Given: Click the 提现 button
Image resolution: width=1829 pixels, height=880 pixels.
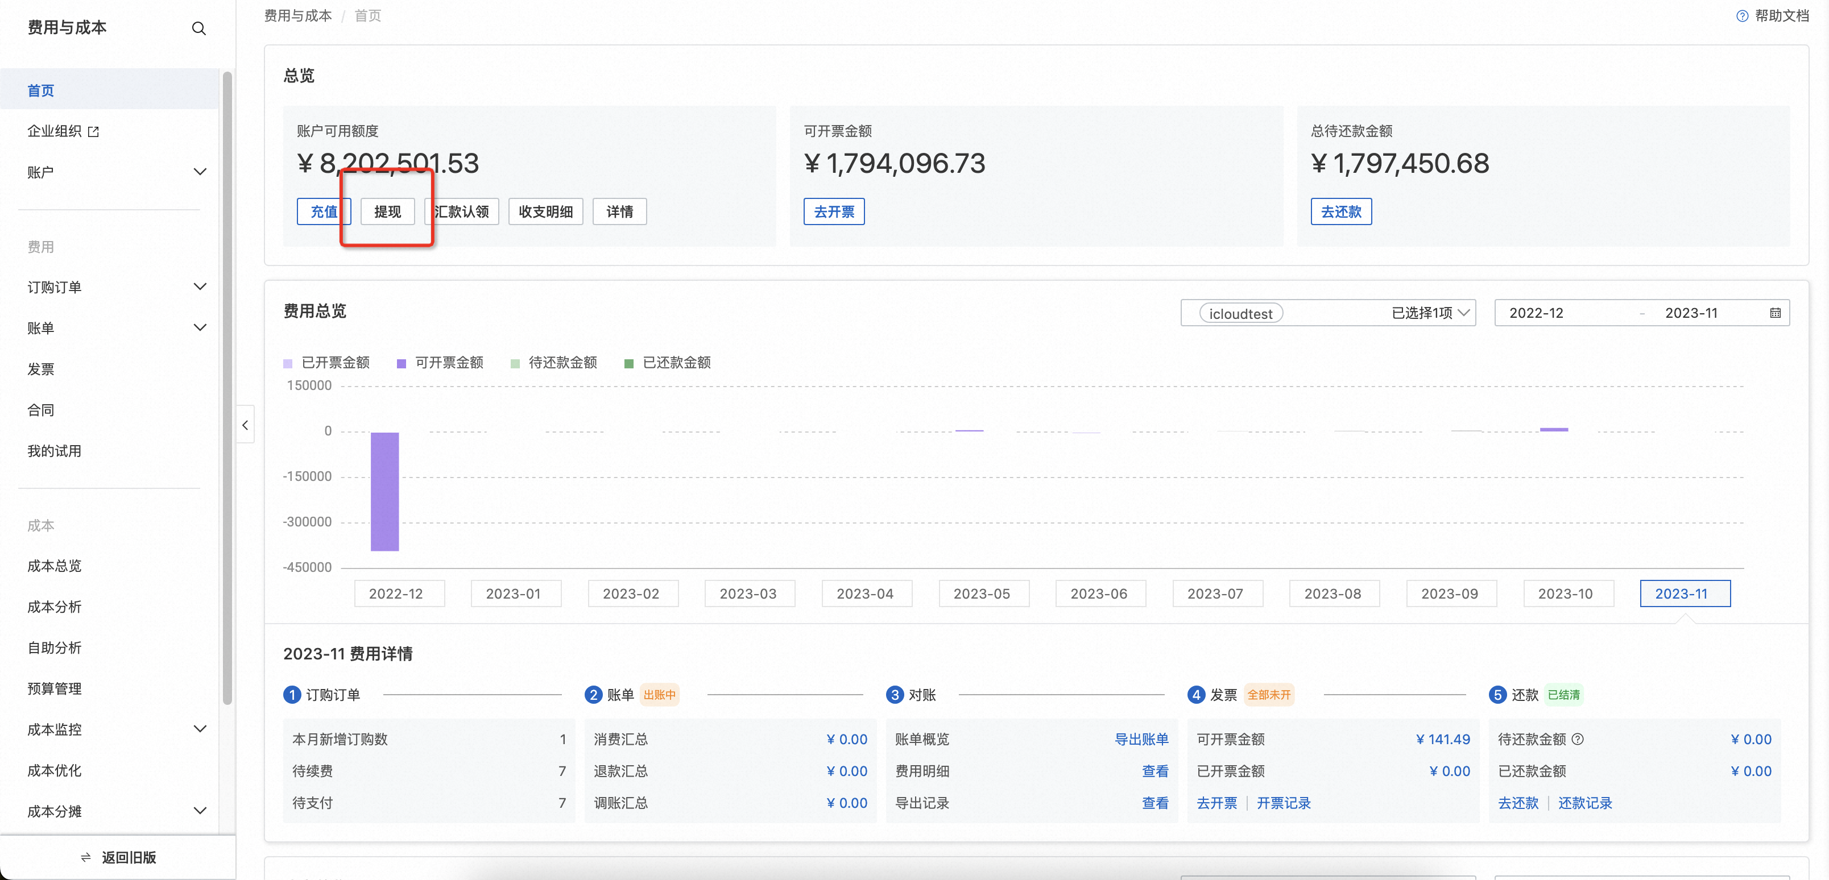Looking at the screenshot, I should click(388, 211).
